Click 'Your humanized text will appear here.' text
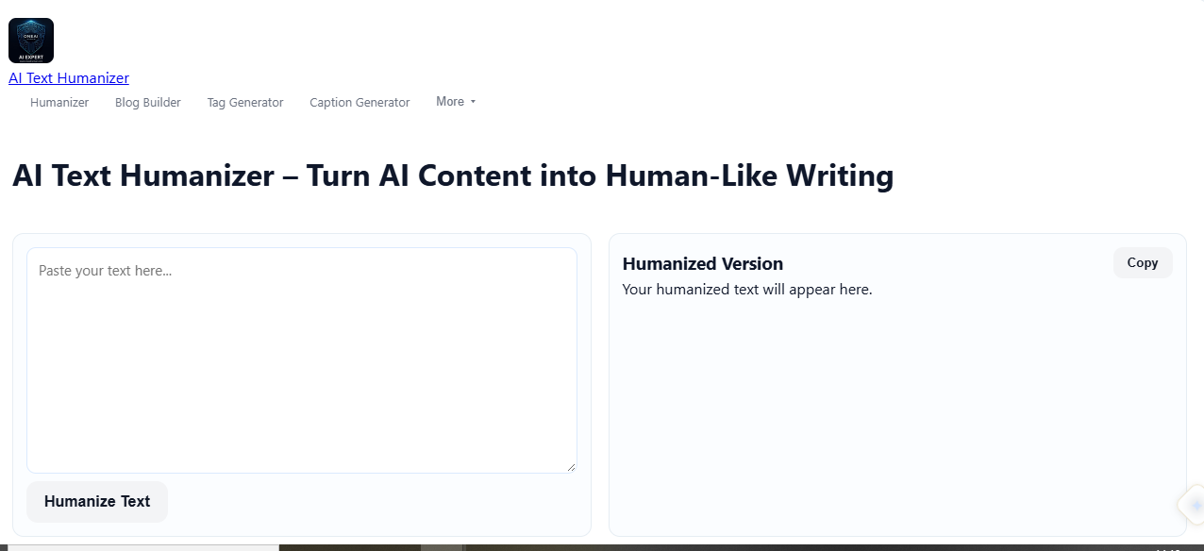The width and height of the screenshot is (1204, 551). (747, 290)
